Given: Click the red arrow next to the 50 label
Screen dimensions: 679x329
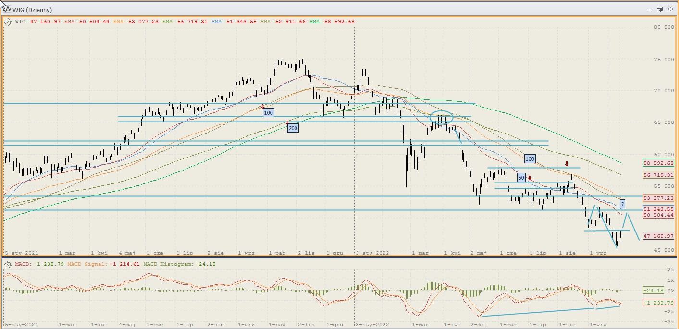Looking at the screenshot, I should point(530,178).
